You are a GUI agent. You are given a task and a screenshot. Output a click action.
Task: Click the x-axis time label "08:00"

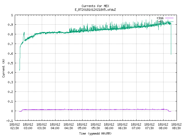point(163,128)
